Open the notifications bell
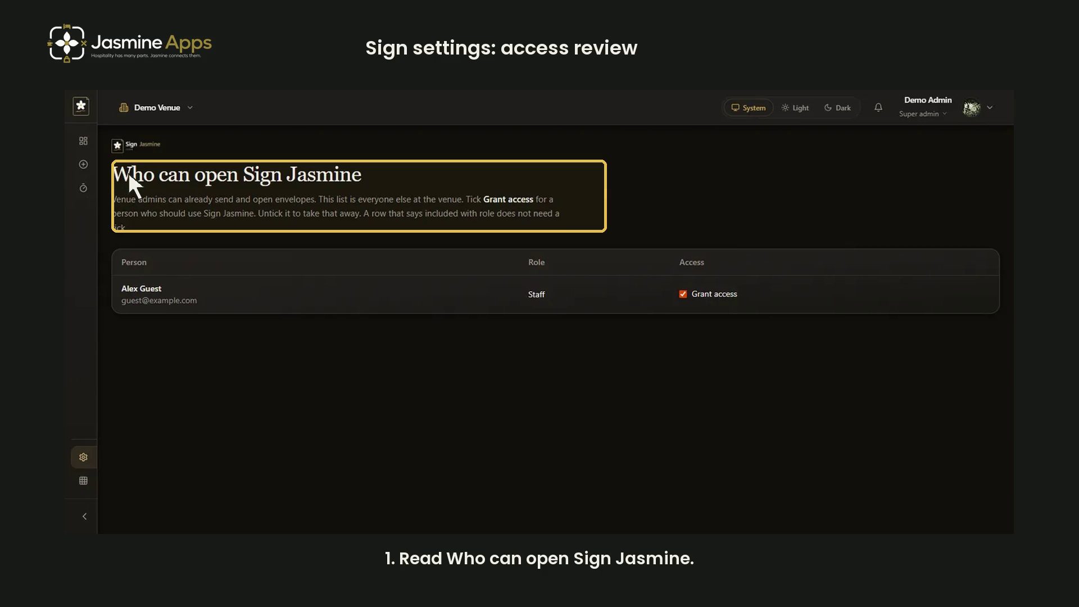Viewport: 1079px width, 607px height. tap(878, 107)
